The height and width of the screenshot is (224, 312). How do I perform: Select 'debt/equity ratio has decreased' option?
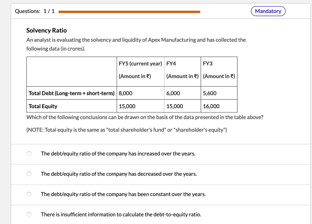point(29,174)
